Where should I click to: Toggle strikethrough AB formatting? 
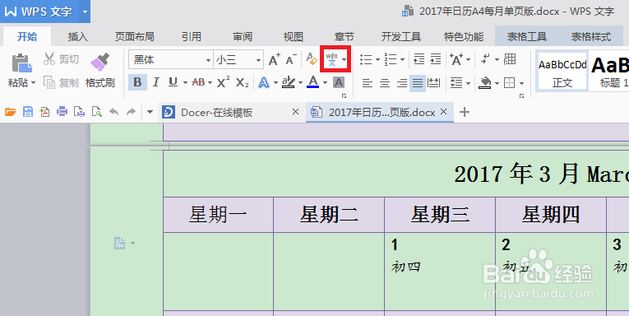pyautogui.click(x=198, y=82)
